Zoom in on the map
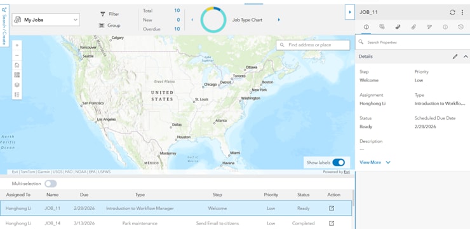 click(17, 45)
